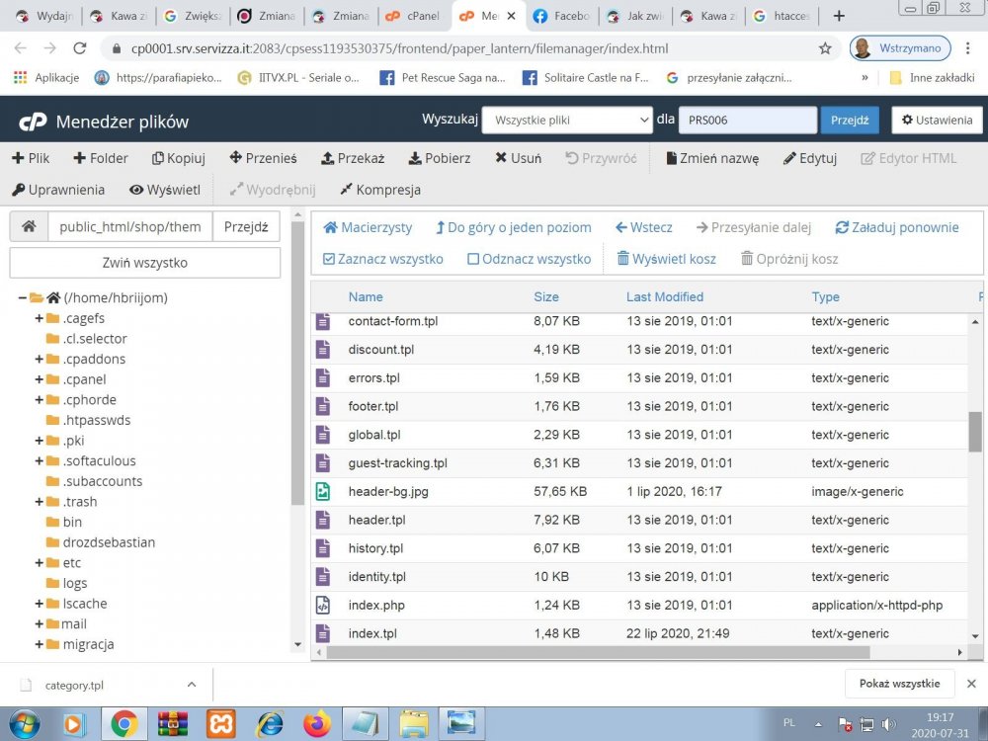Click the search field containing PRS006

click(747, 121)
